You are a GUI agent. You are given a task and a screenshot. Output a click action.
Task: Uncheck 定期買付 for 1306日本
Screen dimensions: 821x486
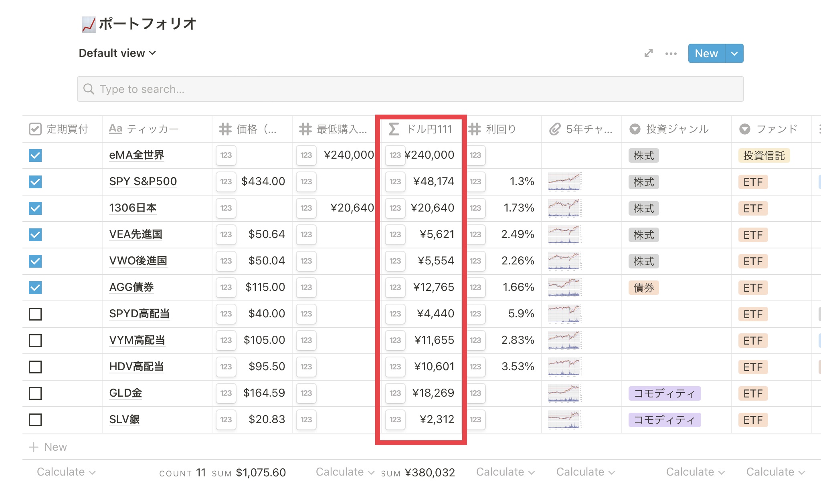[35, 208]
